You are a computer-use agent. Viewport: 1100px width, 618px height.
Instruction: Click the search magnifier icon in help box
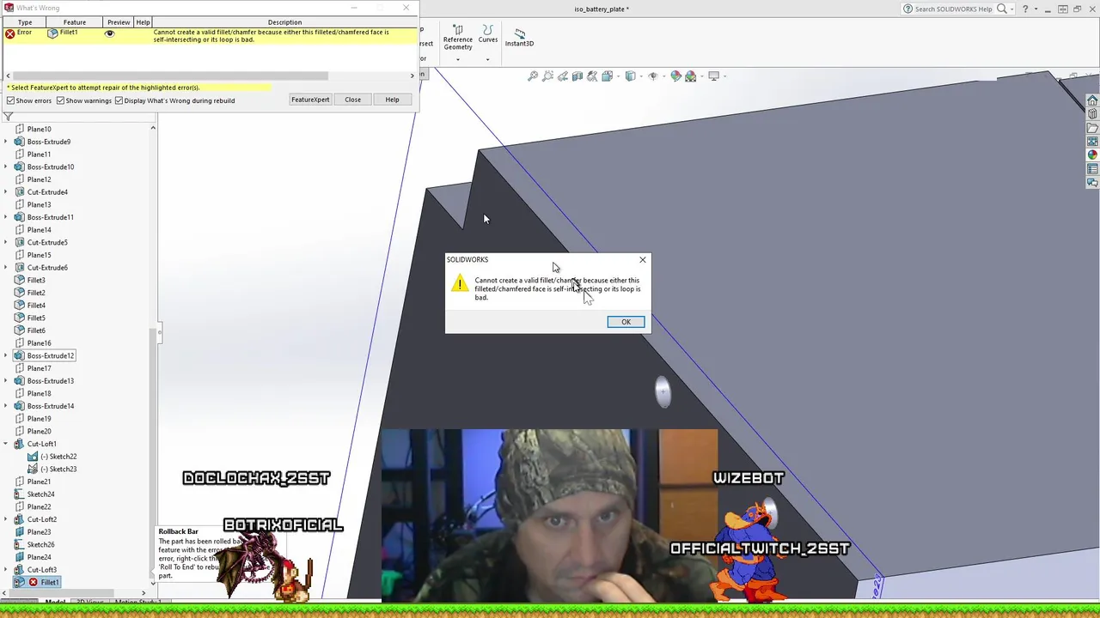(1001, 9)
